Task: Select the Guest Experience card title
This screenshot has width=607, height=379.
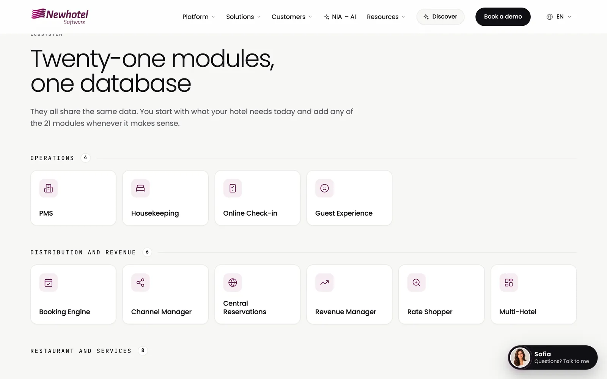Action: click(344, 213)
